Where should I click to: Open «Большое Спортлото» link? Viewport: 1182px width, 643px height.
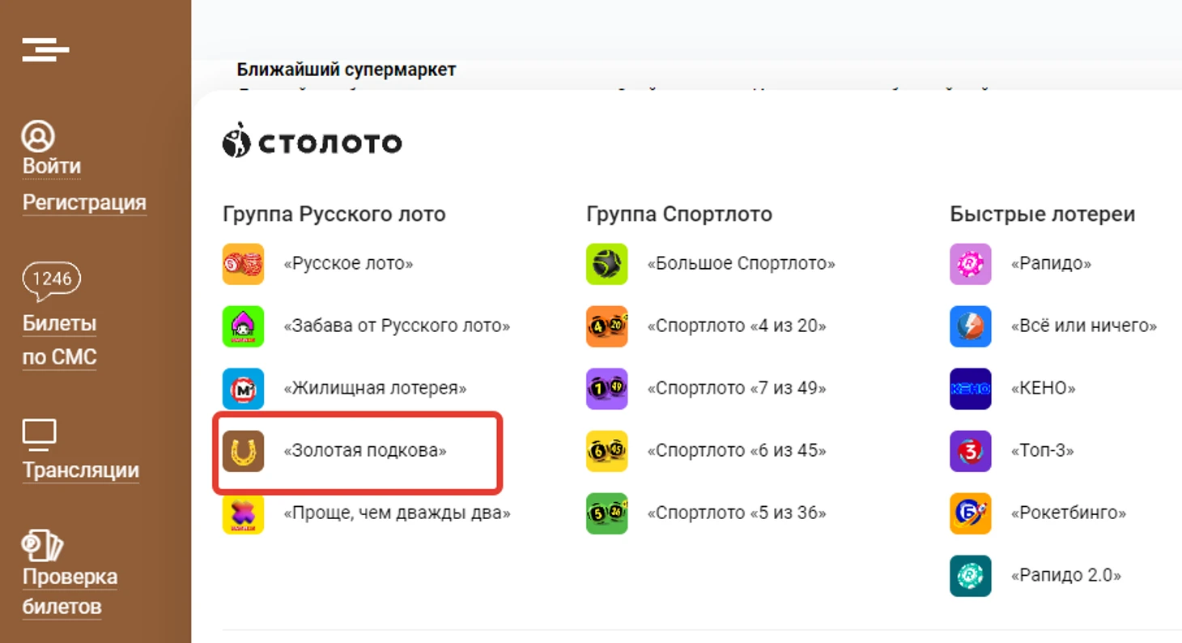click(x=741, y=264)
